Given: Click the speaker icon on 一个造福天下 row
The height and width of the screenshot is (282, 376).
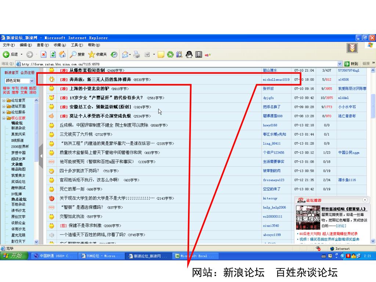Looking at the screenshot, I should coord(51,235).
